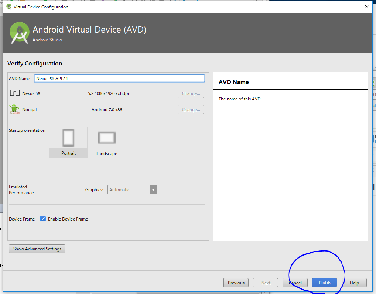
Task: Click the Cancel button
Action: 295,283
